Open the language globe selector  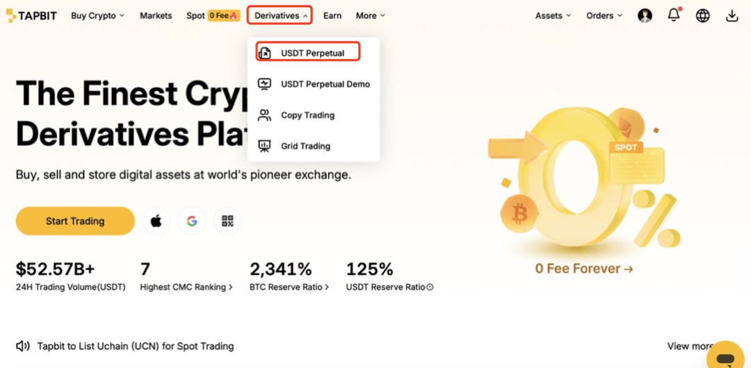(703, 15)
